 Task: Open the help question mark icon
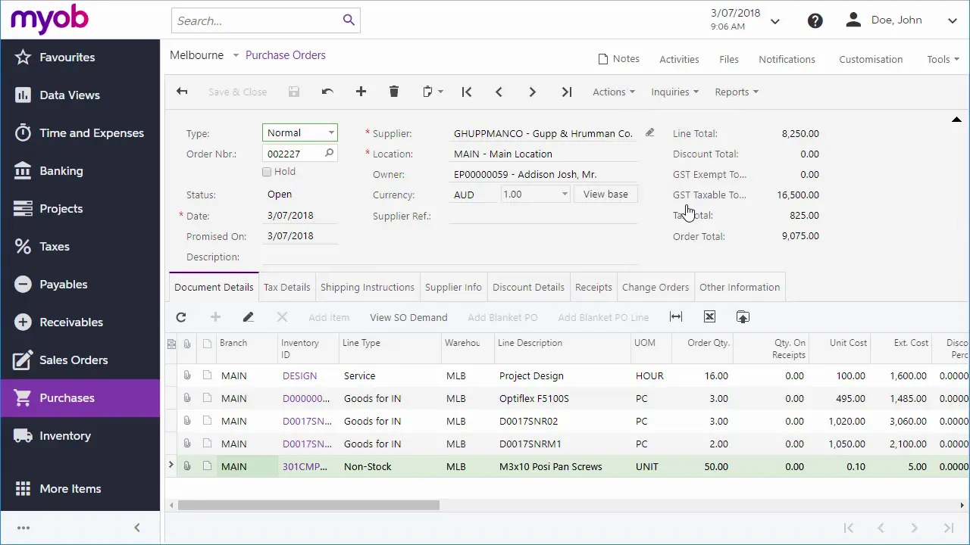(815, 20)
